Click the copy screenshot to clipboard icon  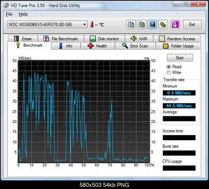(141, 24)
